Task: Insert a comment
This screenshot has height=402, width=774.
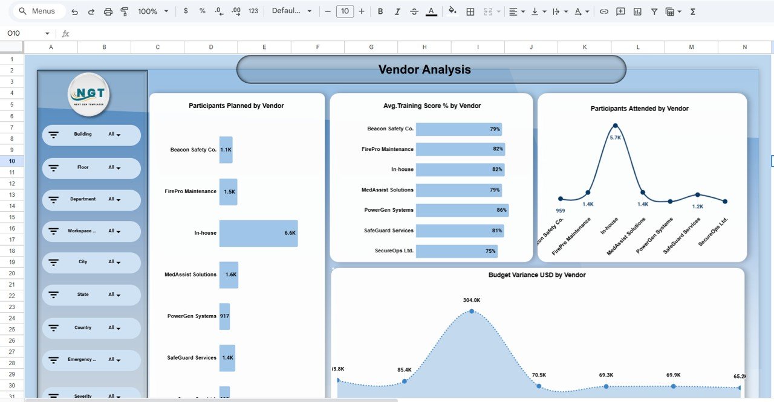Action: tap(620, 11)
